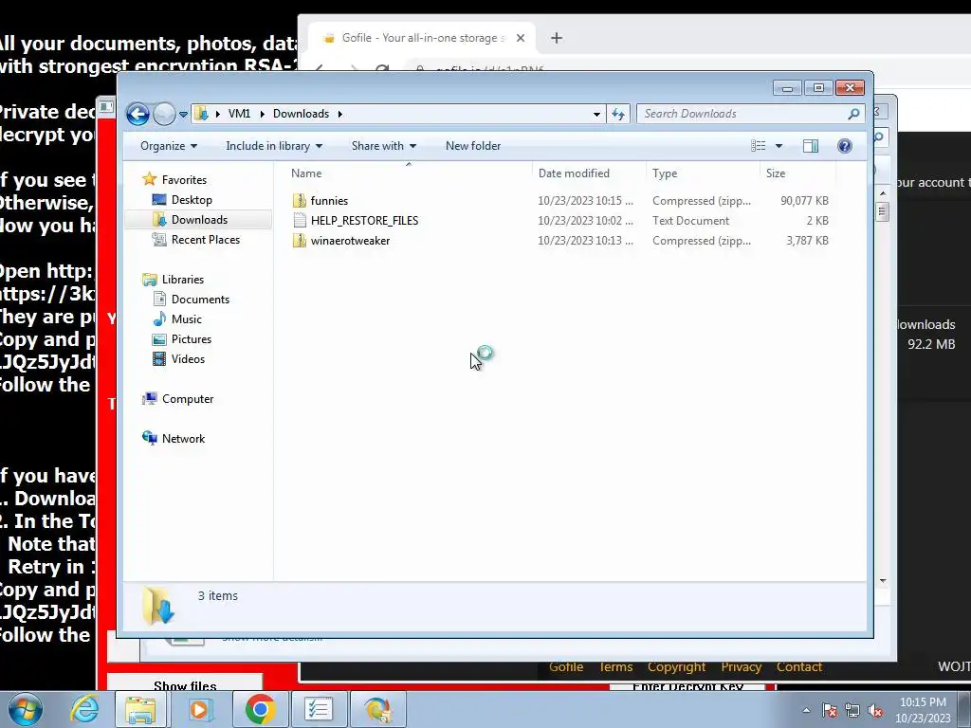Open Favorites in navigation pane
Screen dimensions: 971x728
[184, 179]
